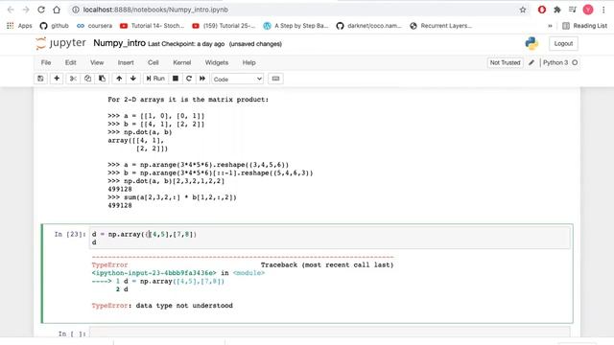Click the Logout button
Screen dimensions: 614x345
coord(563,44)
